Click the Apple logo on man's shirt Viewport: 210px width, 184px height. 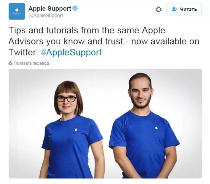tap(156, 128)
